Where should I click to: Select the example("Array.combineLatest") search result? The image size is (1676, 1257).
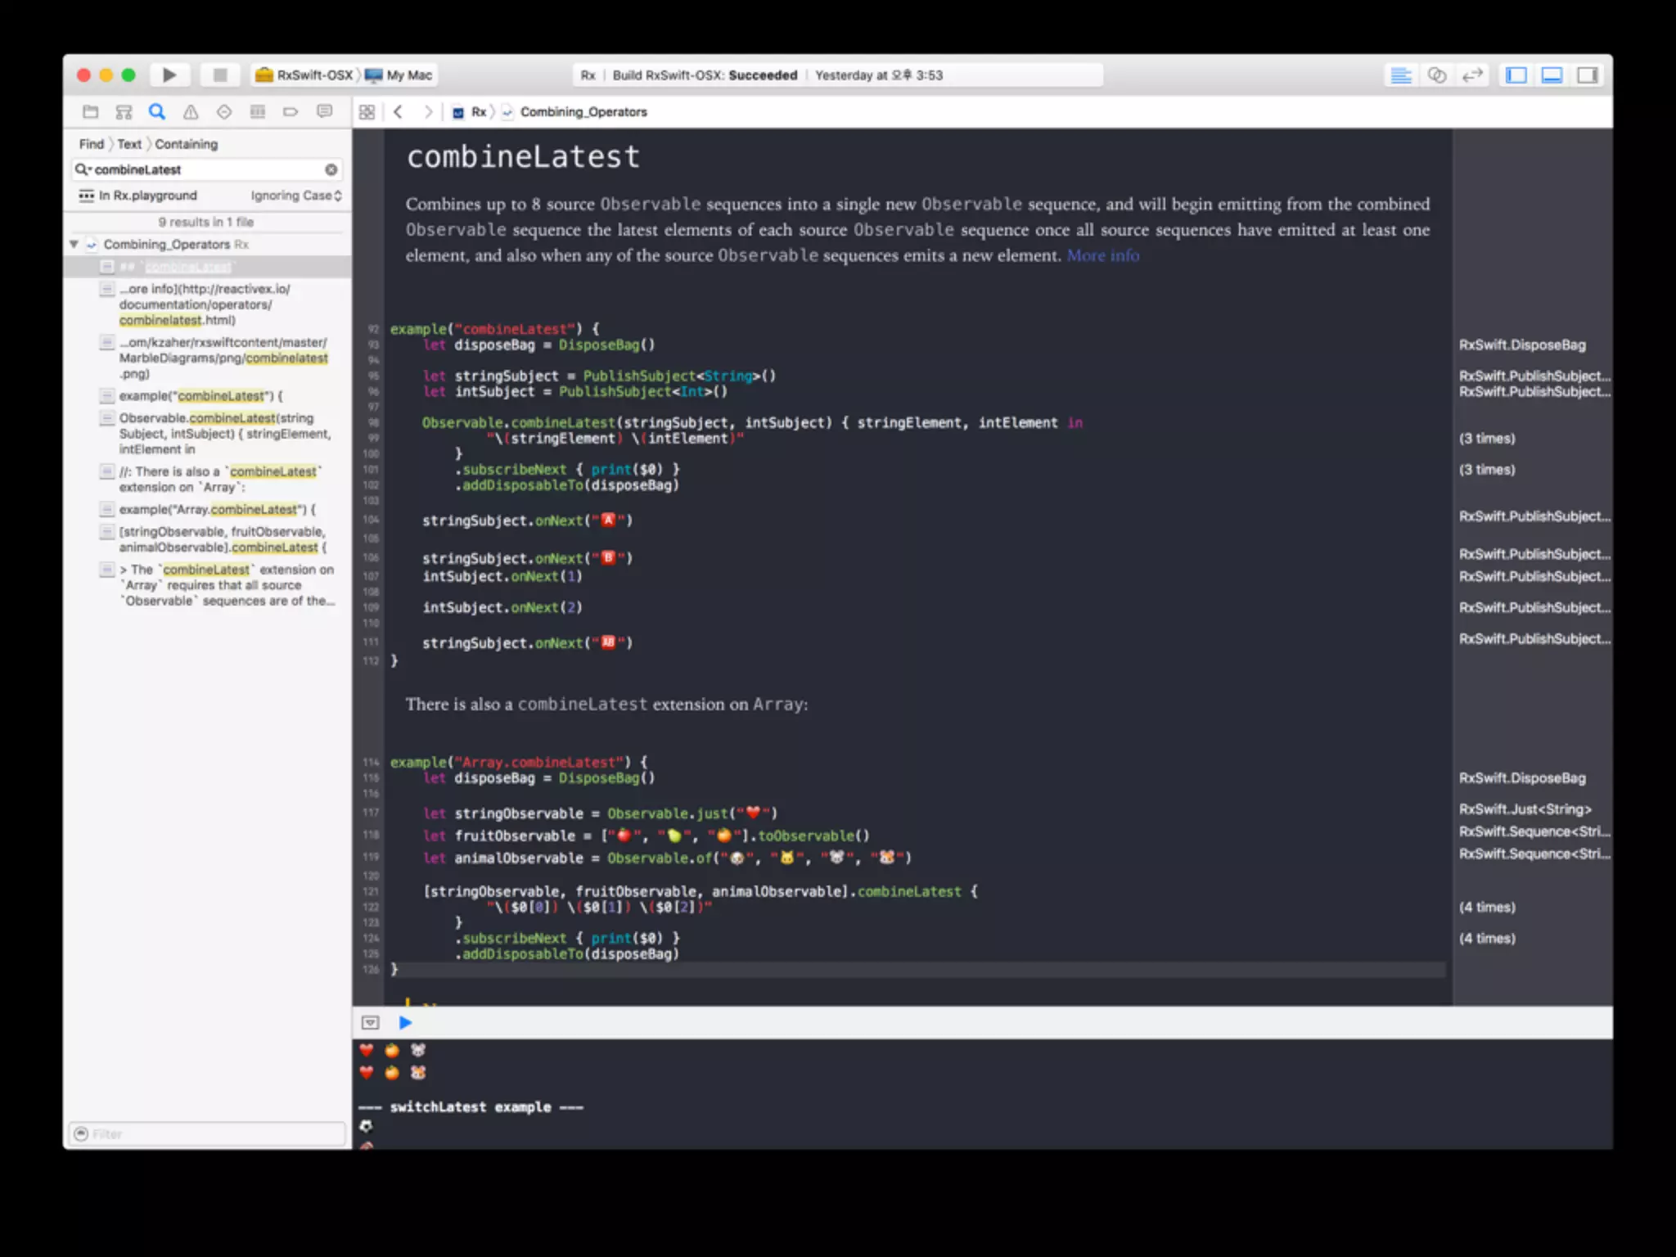[217, 510]
